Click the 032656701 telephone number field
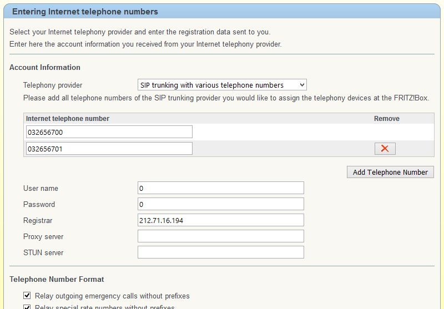The image size is (444, 309). point(109,149)
